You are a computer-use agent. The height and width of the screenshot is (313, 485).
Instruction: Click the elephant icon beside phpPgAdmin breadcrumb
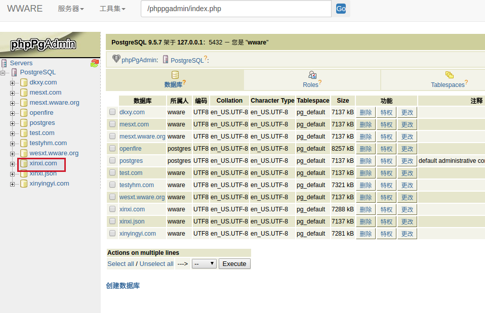click(x=116, y=59)
